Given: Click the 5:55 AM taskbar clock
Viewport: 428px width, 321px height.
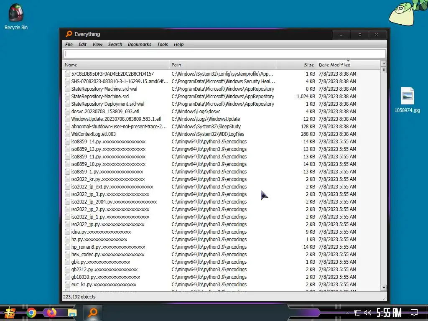Looking at the screenshot, I should pos(389,313).
